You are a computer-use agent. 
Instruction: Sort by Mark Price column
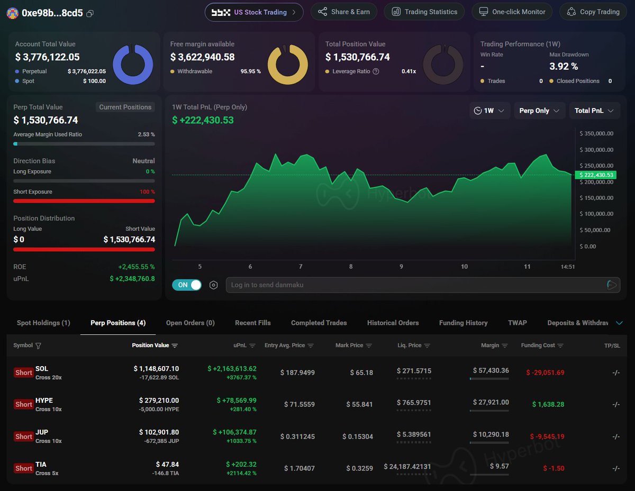369,345
